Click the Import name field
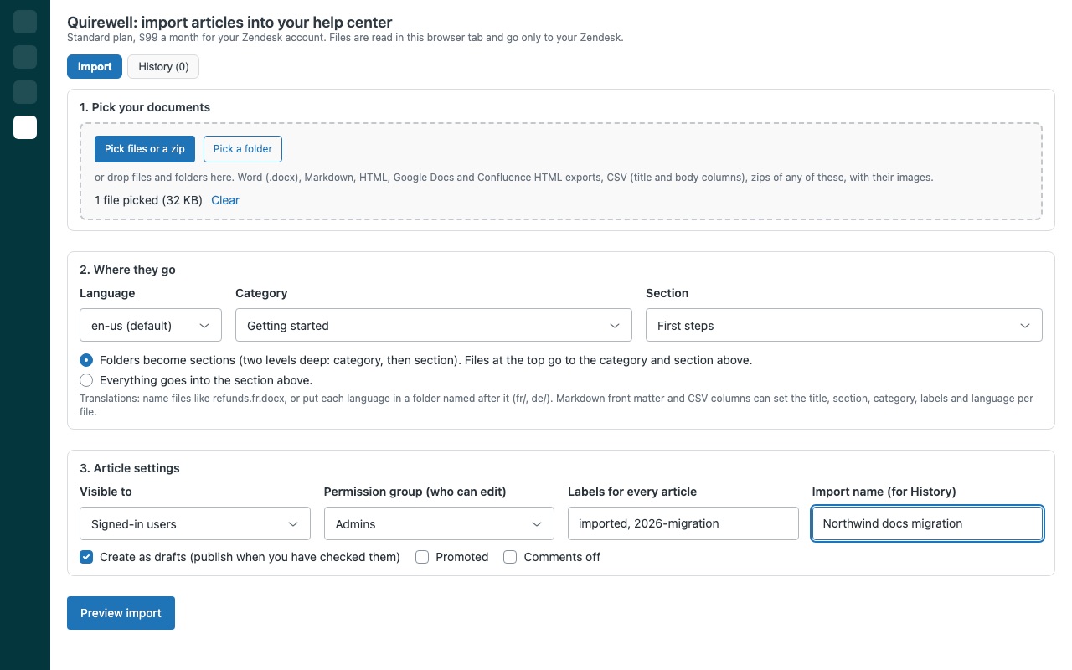1072x670 pixels. click(927, 523)
